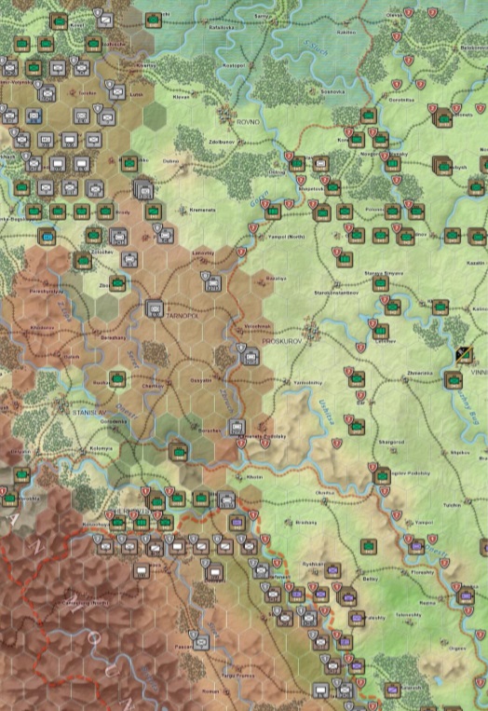Screen dimensions: 488x711
Task: Click the Sosnovka town label
Action: pyautogui.click(x=332, y=91)
